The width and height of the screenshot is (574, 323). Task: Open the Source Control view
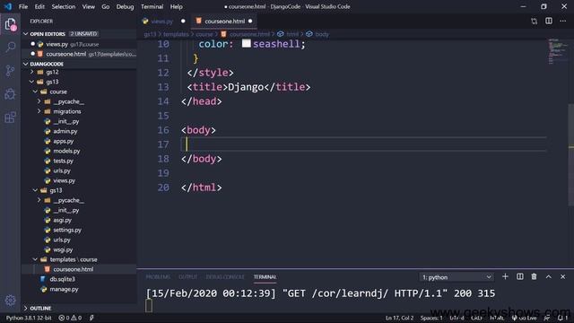pyautogui.click(x=10, y=70)
